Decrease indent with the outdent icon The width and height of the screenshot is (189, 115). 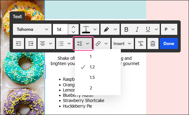tap(18, 43)
